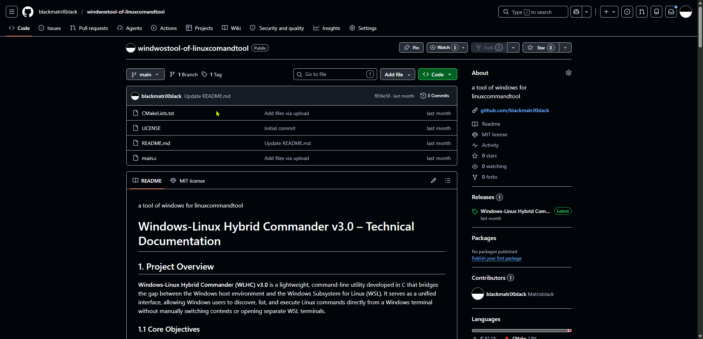This screenshot has height=339, width=703.
Task: Open Windows-Linux Hybrid Com... latest release
Action: 515,211
